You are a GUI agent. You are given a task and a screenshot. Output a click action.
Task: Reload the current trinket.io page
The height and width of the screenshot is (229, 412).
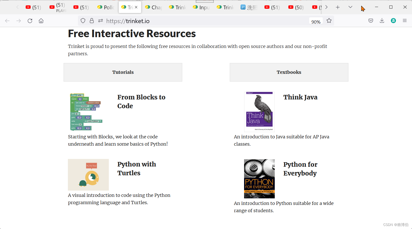30,21
